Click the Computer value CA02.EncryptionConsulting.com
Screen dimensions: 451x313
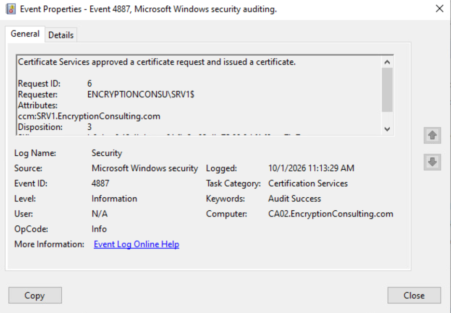[330, 214]
